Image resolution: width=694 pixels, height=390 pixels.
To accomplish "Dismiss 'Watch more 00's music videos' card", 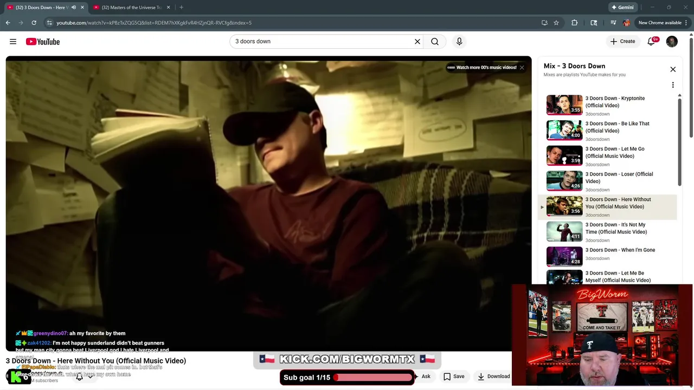I will tap(522, 68).
